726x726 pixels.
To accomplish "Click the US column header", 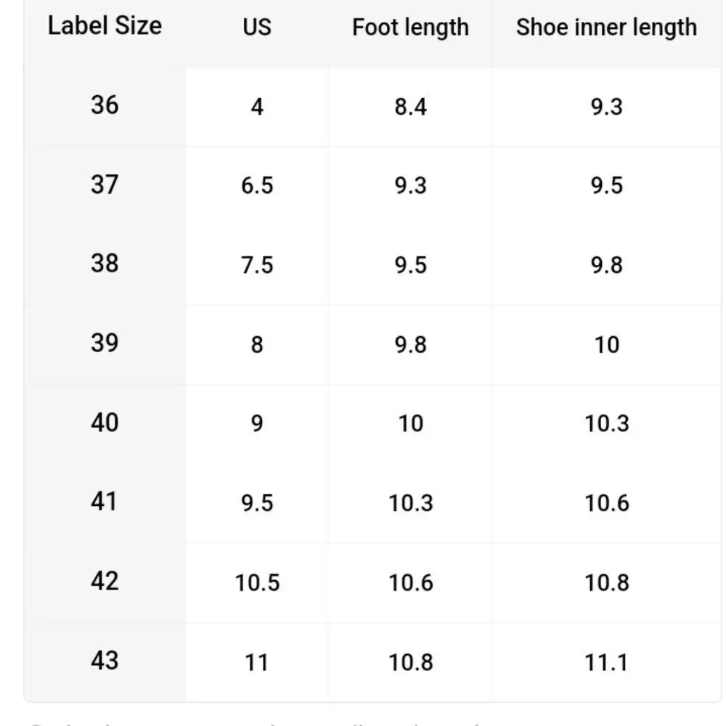I will 257,27.
